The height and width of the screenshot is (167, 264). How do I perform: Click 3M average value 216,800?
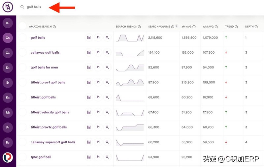187,82
